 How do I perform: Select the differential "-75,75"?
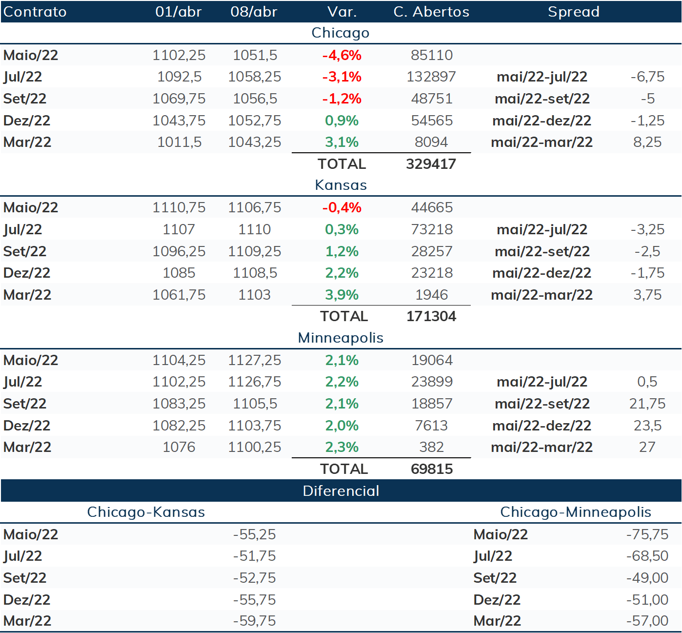coord(647,534)
